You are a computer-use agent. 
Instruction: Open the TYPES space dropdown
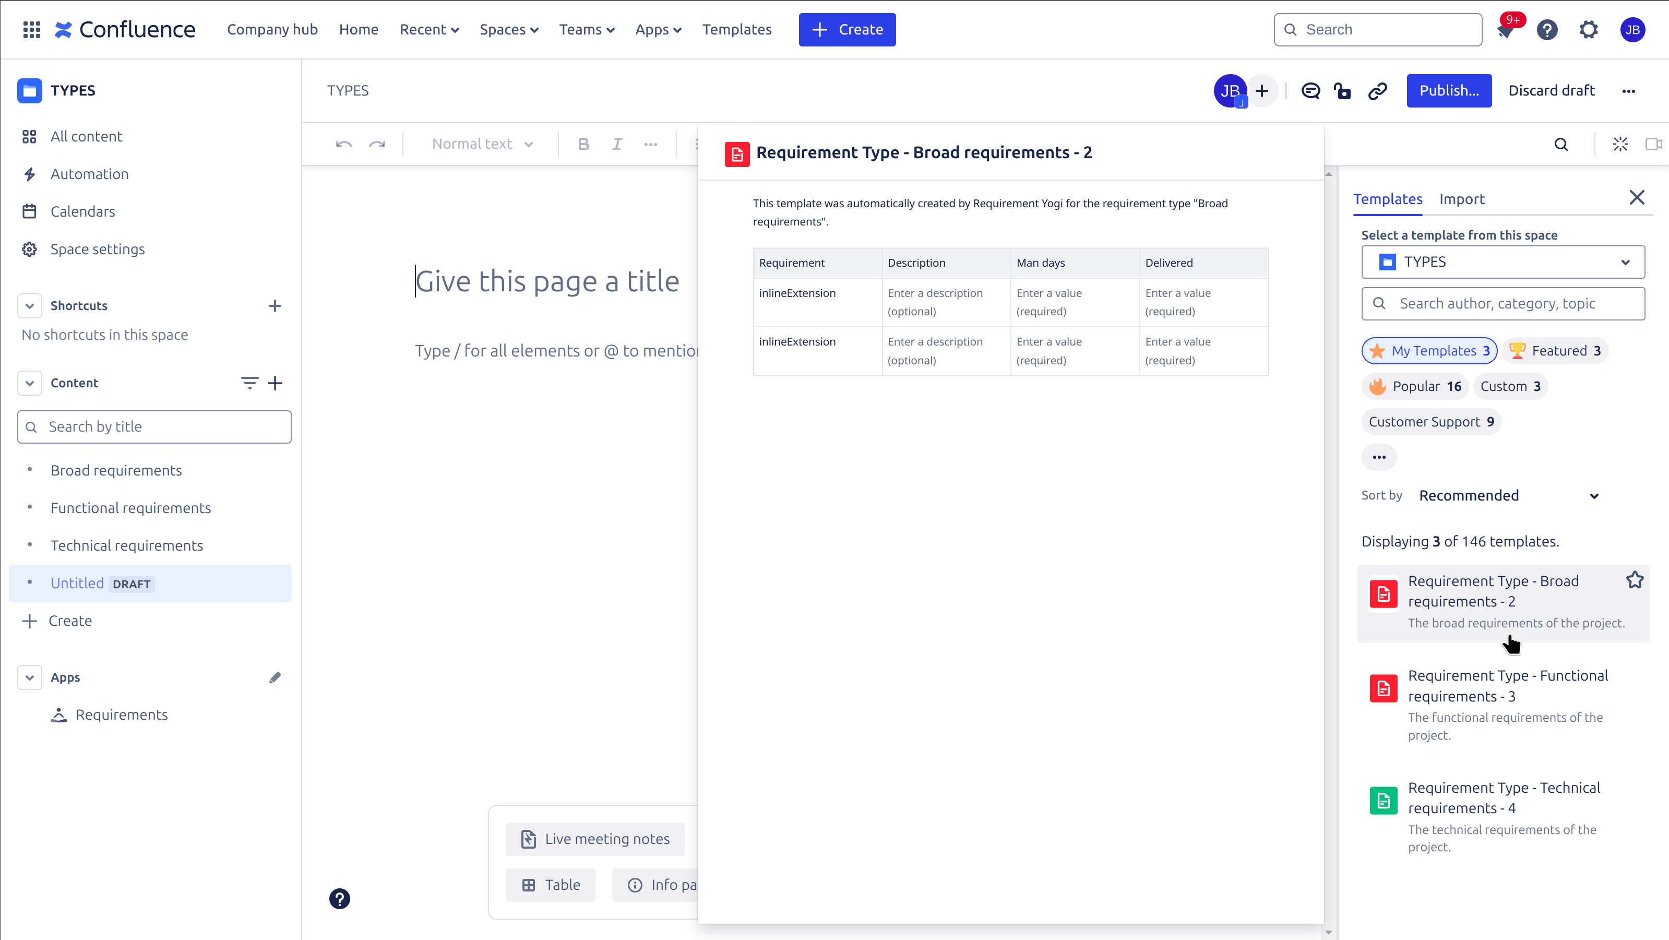click(x=1503, y=261)
